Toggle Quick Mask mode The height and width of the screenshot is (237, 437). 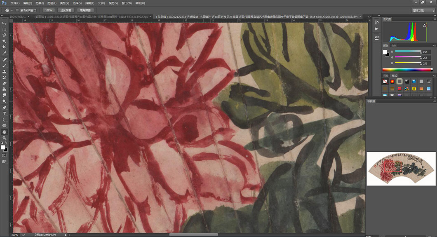(4, 155)
